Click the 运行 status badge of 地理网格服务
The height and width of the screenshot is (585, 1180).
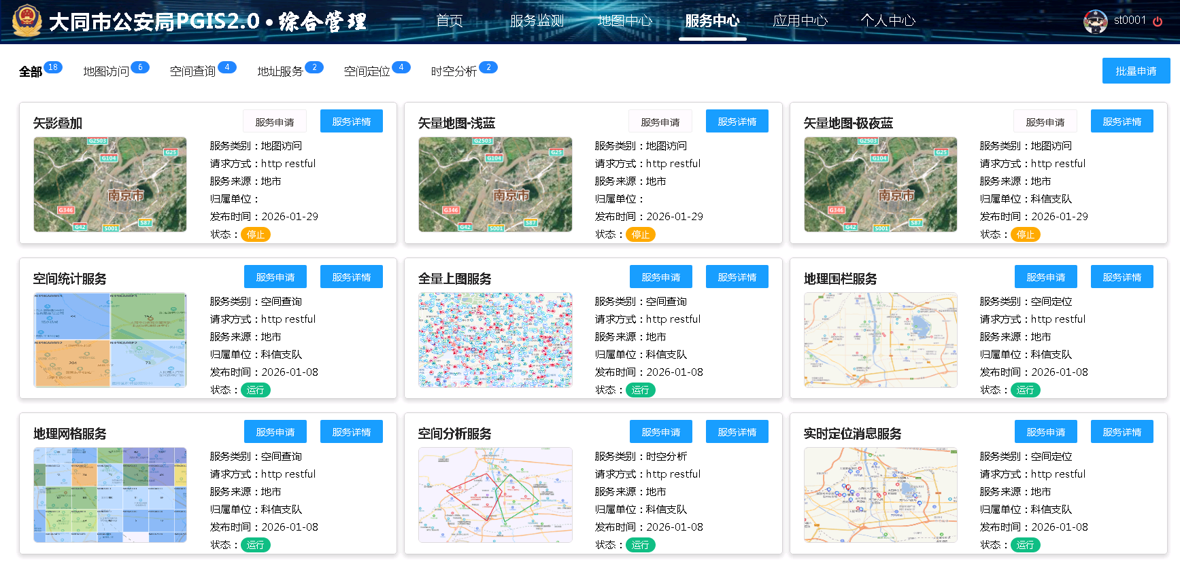click(x=256, y=545)
